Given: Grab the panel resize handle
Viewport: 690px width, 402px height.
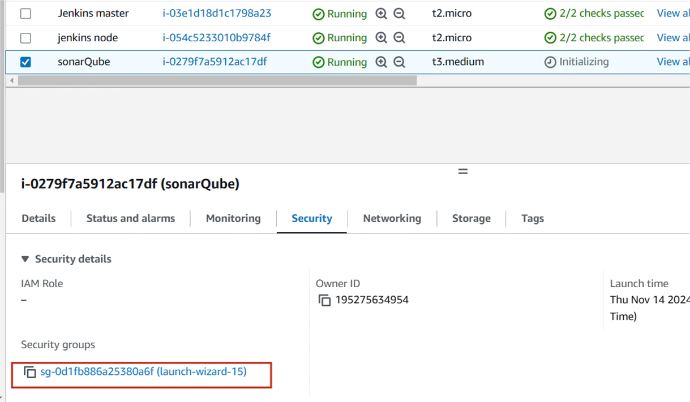Looking at the screenshot, I should point(463,171).
